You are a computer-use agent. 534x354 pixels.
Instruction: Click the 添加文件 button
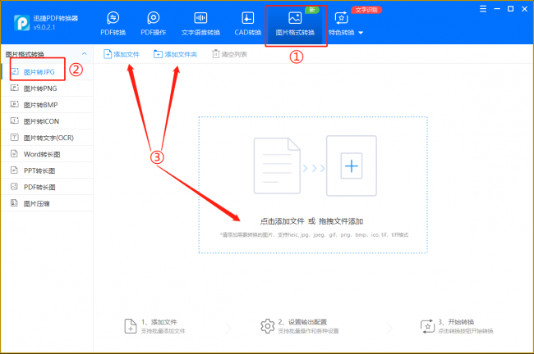[122, 54]
